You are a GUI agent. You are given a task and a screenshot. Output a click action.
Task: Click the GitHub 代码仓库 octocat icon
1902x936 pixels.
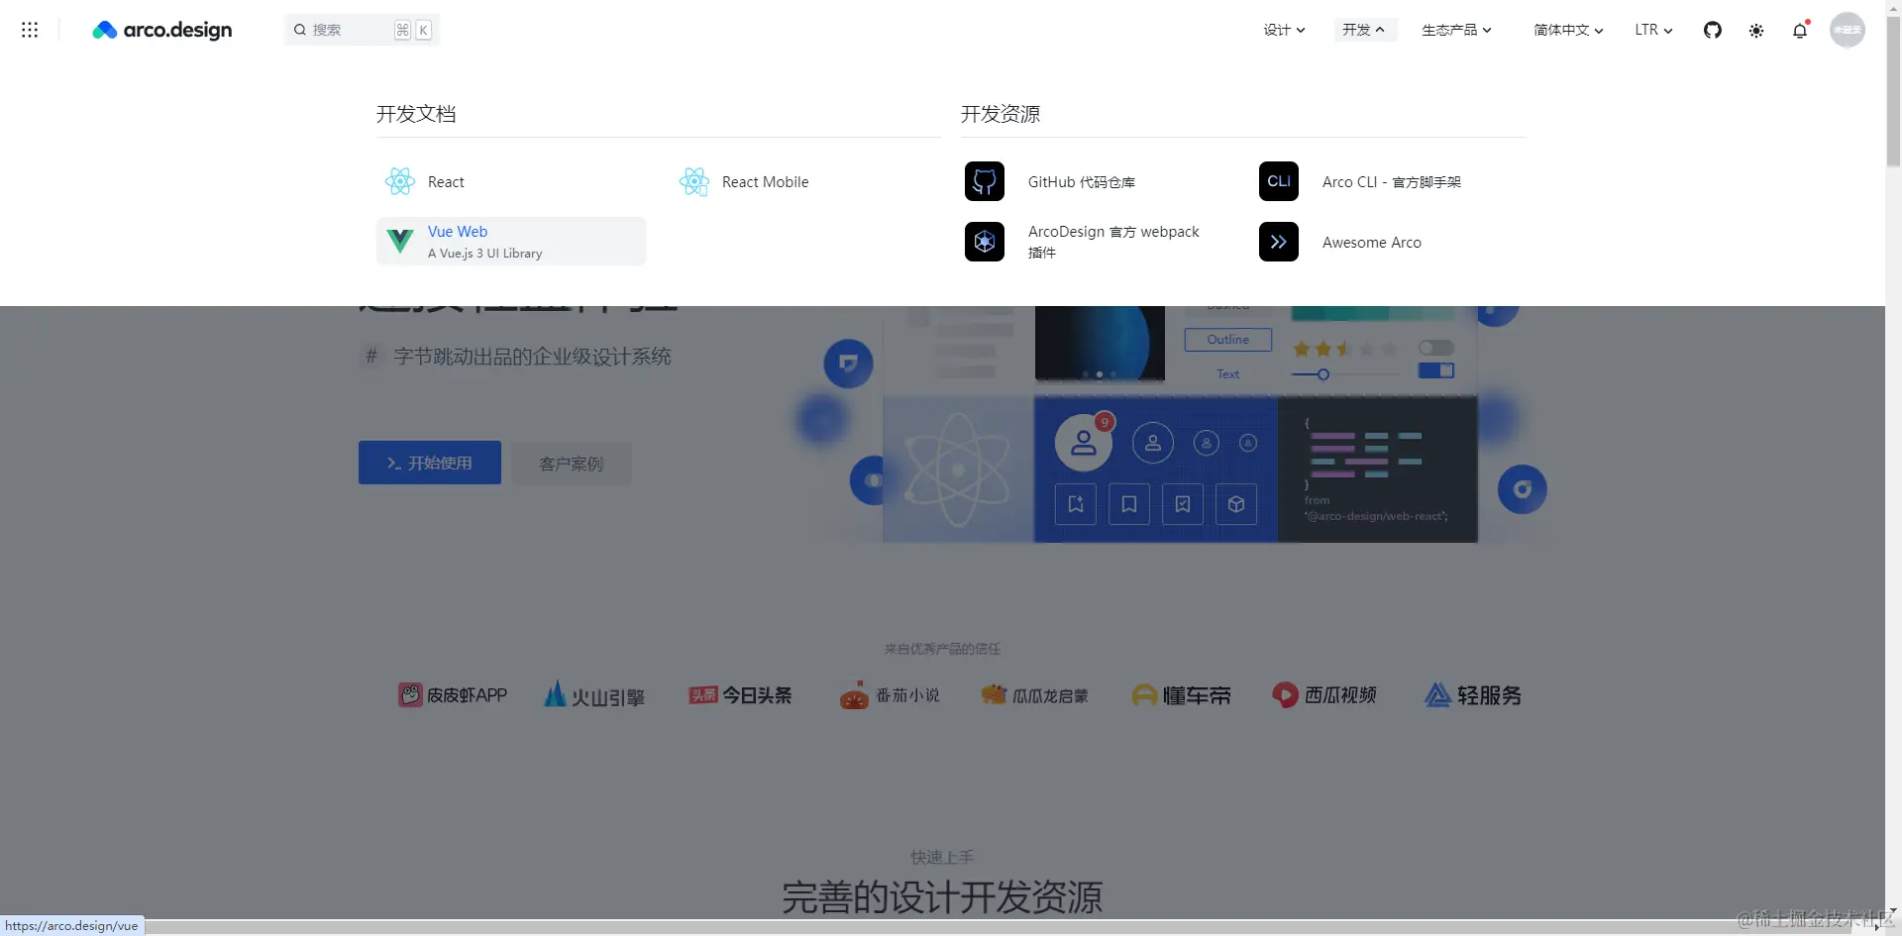pos(985,181)
